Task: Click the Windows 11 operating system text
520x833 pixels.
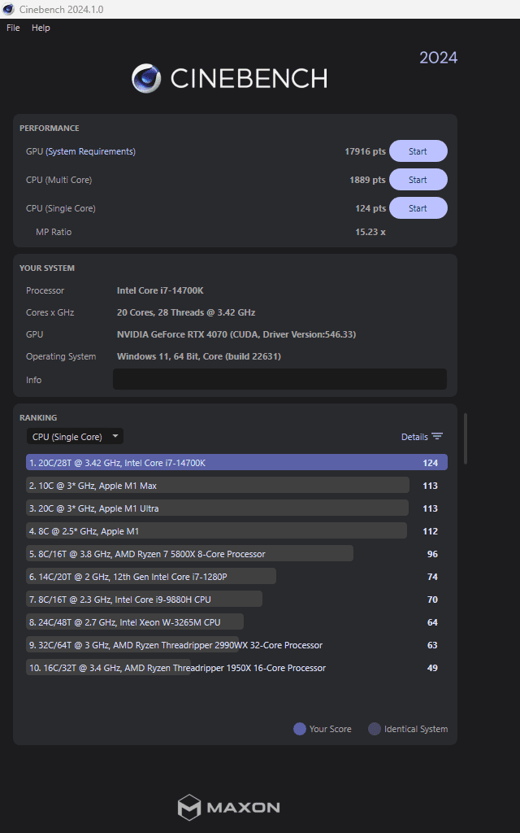Action: click(198, 356)
